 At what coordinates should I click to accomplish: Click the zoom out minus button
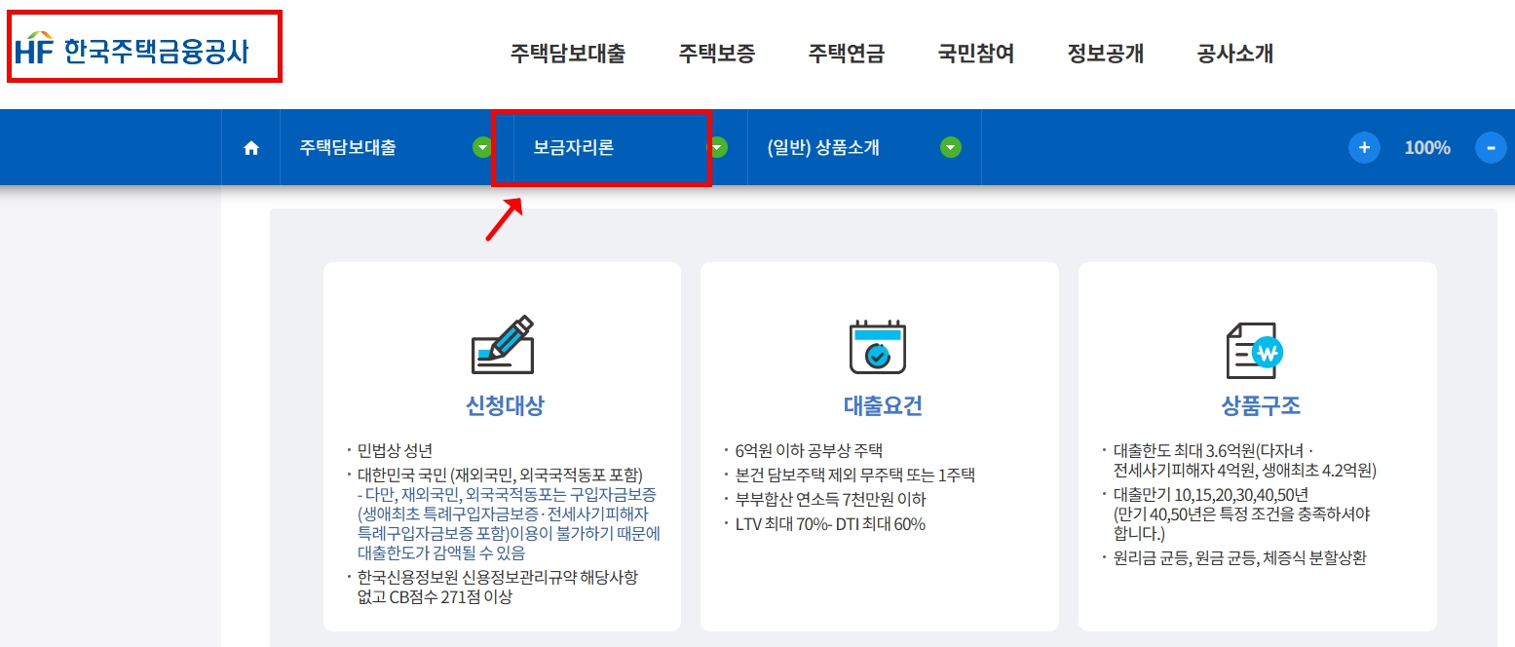(x=1491, y=148)
